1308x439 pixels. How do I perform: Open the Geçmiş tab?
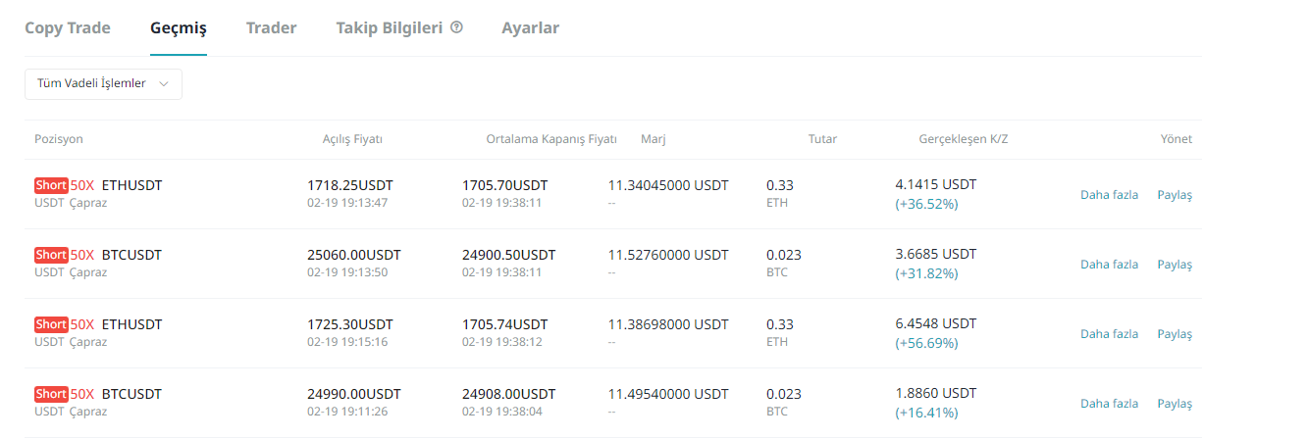point(179,27)
